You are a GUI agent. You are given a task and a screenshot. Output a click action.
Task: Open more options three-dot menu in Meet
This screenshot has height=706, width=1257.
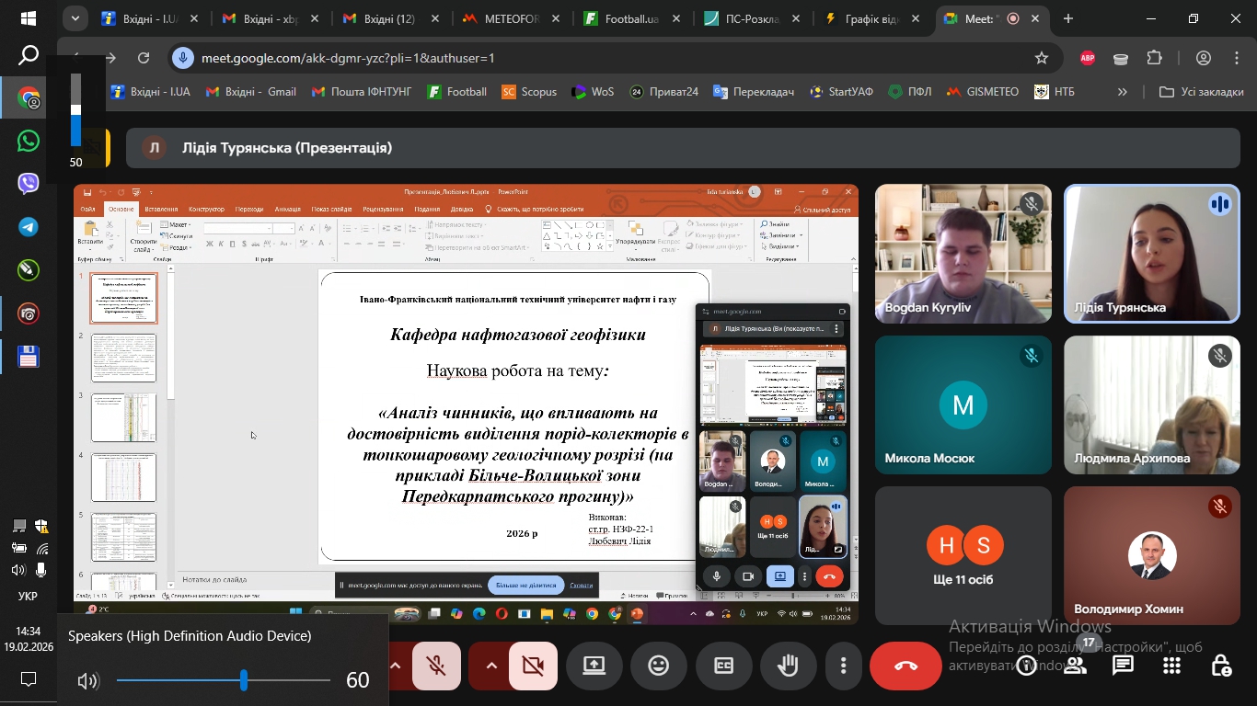click(843, 666)
